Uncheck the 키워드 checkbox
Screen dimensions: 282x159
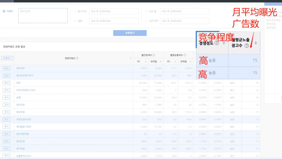4,11
